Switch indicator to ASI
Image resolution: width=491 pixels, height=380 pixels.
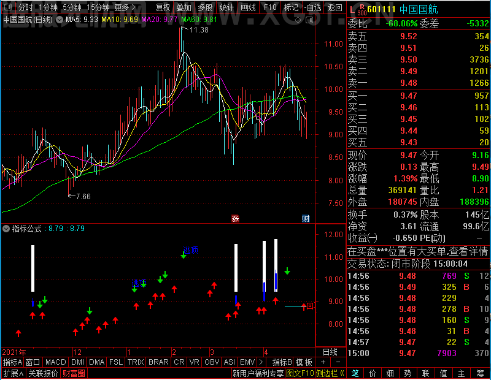point(229,362)
